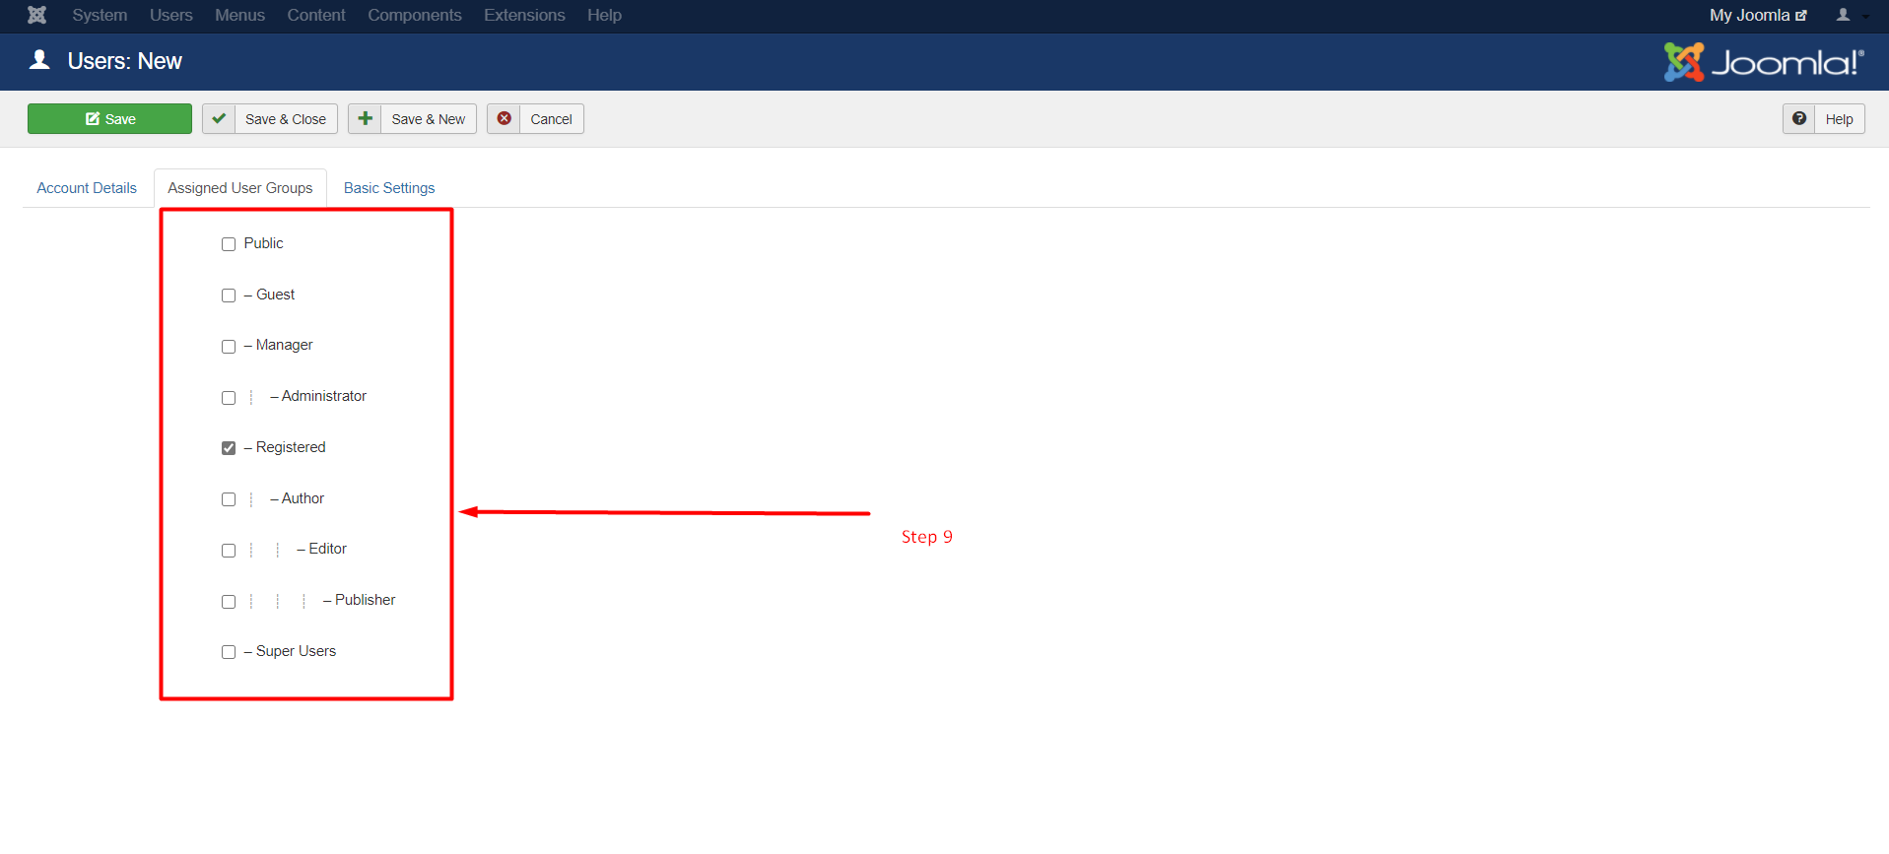Click the Public group label
This screenshot has height=854, width=1889.
click(263, 243)
